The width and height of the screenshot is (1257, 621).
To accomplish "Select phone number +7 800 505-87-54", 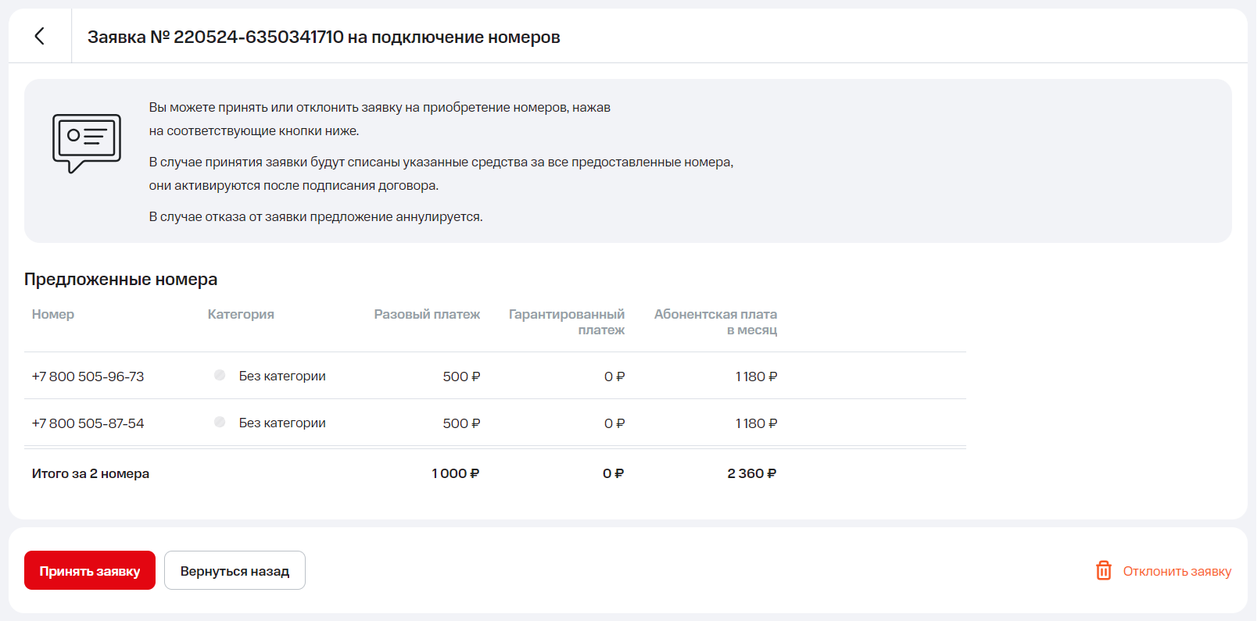I will (88, 423).
